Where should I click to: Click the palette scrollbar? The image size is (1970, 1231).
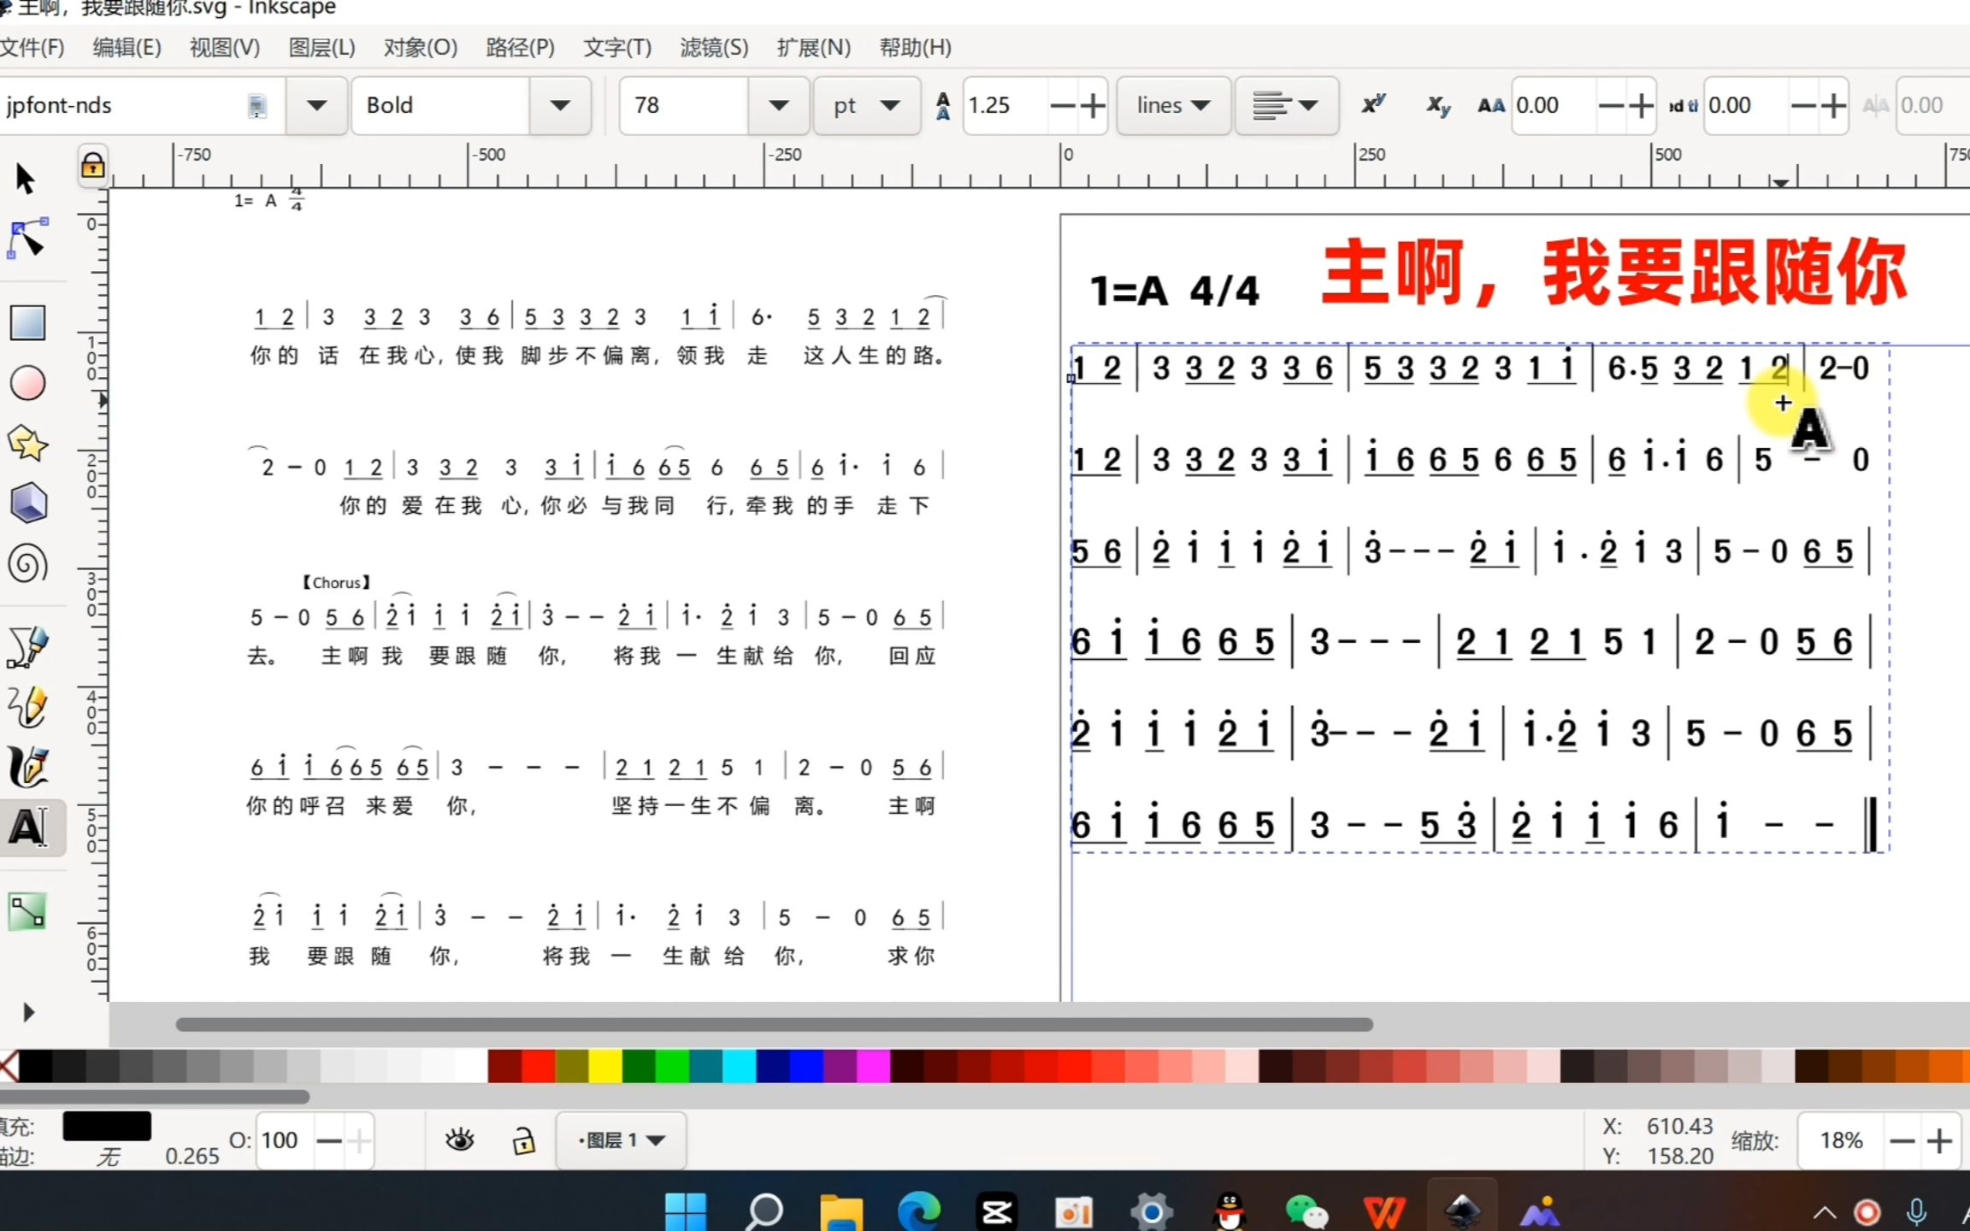pos(155,1096)
